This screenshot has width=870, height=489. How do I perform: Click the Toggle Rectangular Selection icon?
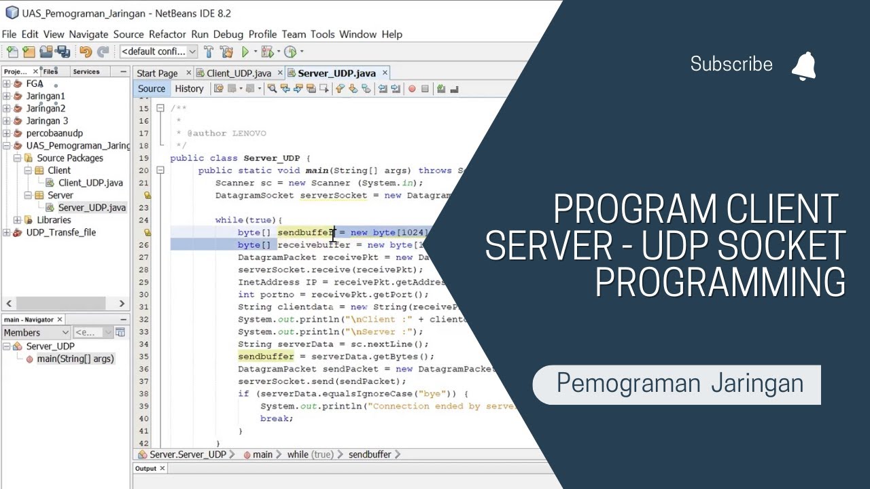[x=324, y=88]
